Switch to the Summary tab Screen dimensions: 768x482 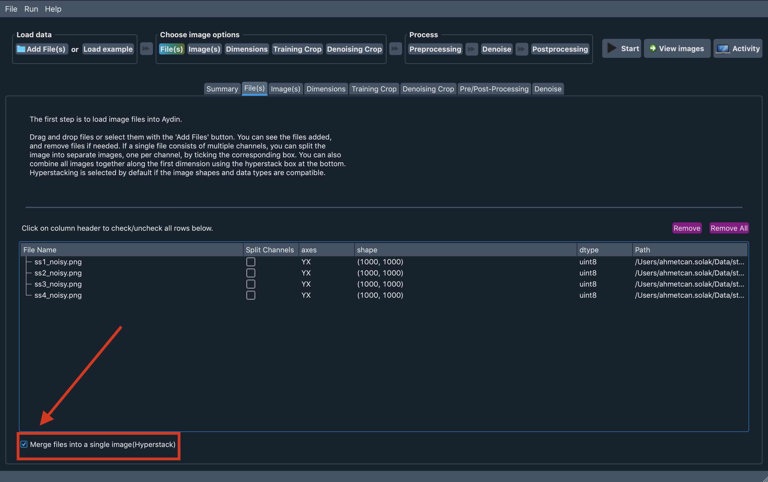pyautogui.click(x=222, y=89)
